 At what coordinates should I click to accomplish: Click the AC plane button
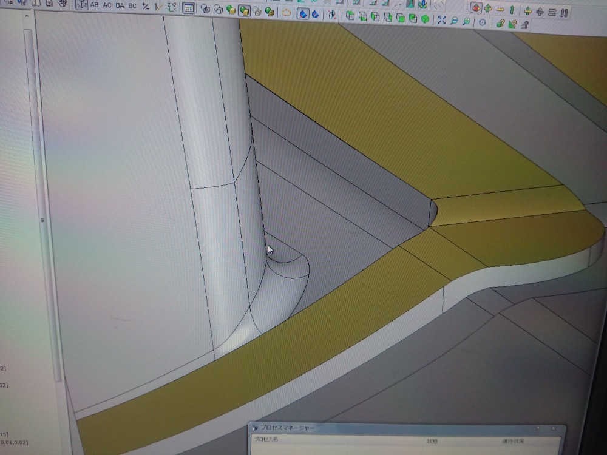coord(107,5)
